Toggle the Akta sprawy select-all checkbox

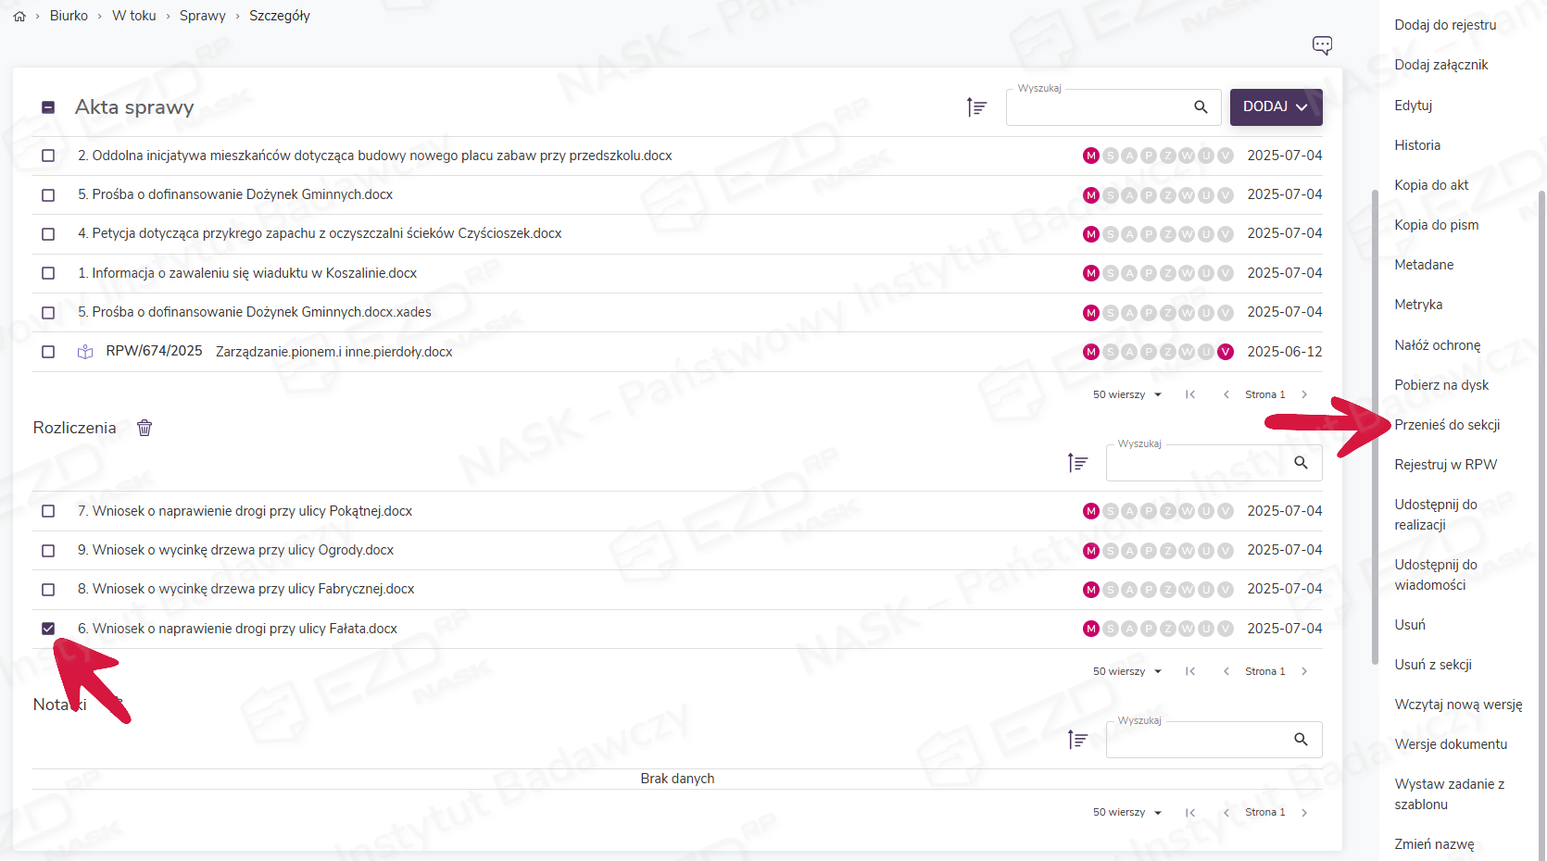pos(48,107)
